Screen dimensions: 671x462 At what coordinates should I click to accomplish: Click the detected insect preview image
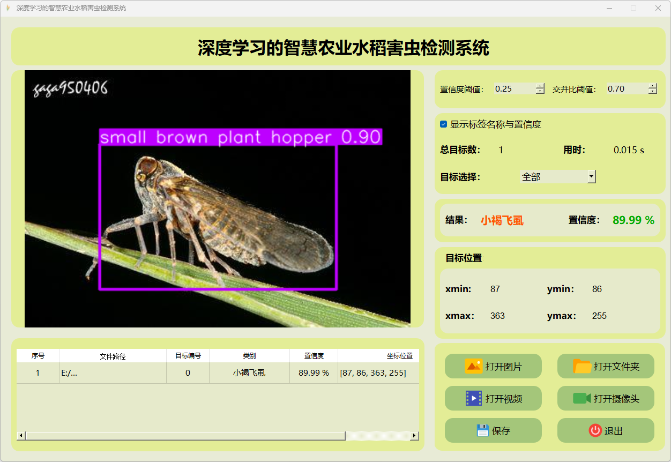[x=218, y=214]
